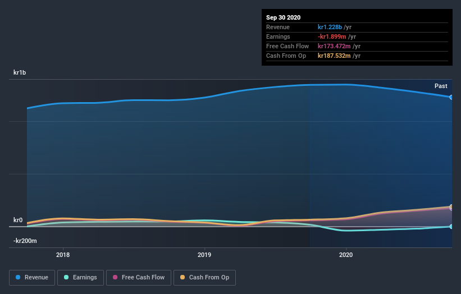Click the Earnings row label in tooltip

[x=278, y=36]
